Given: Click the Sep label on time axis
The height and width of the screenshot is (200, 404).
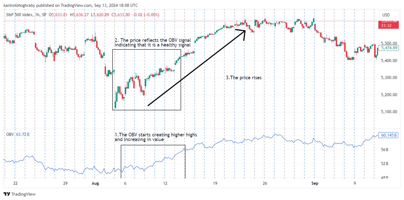Looking at the screenshot, I should pos(315,183).
